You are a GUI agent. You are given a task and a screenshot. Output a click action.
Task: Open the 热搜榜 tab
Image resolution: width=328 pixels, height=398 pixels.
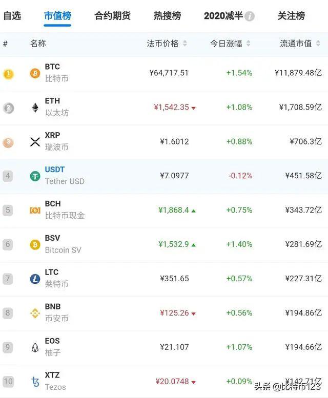167,16
